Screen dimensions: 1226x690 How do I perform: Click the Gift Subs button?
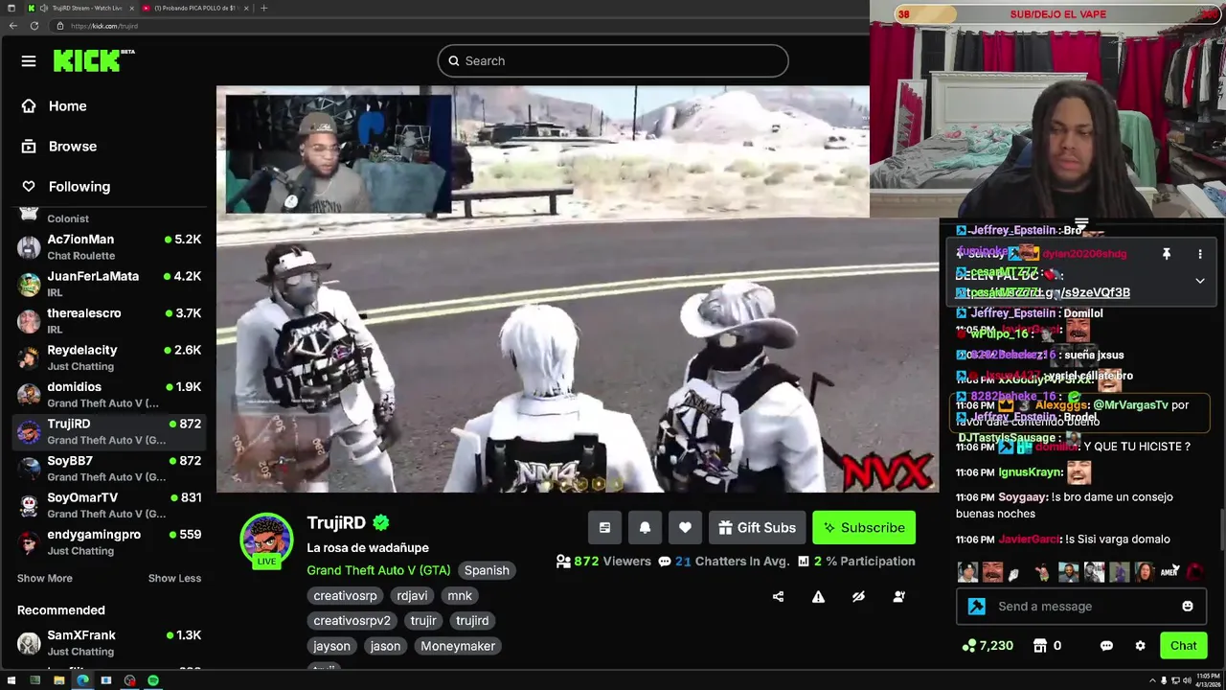pyautogui.click(x=757, y=527)
